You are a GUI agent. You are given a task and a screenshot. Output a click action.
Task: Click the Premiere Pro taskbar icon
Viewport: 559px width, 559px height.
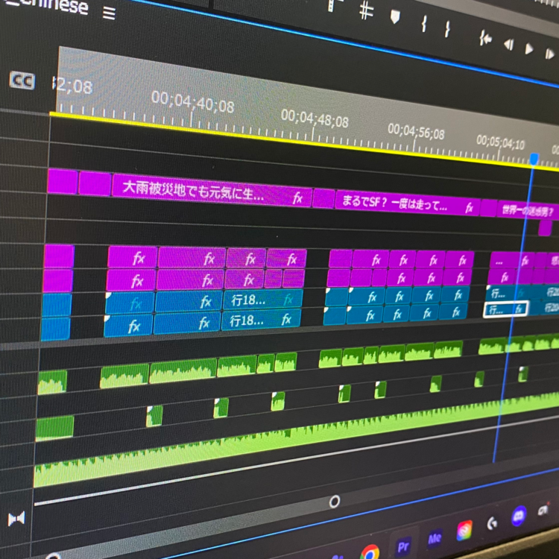(403, 546)
